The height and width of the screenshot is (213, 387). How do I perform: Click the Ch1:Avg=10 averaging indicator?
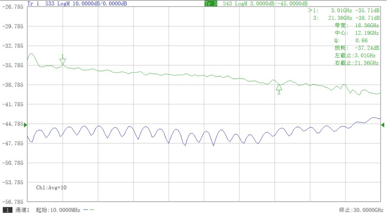point(51,187)
